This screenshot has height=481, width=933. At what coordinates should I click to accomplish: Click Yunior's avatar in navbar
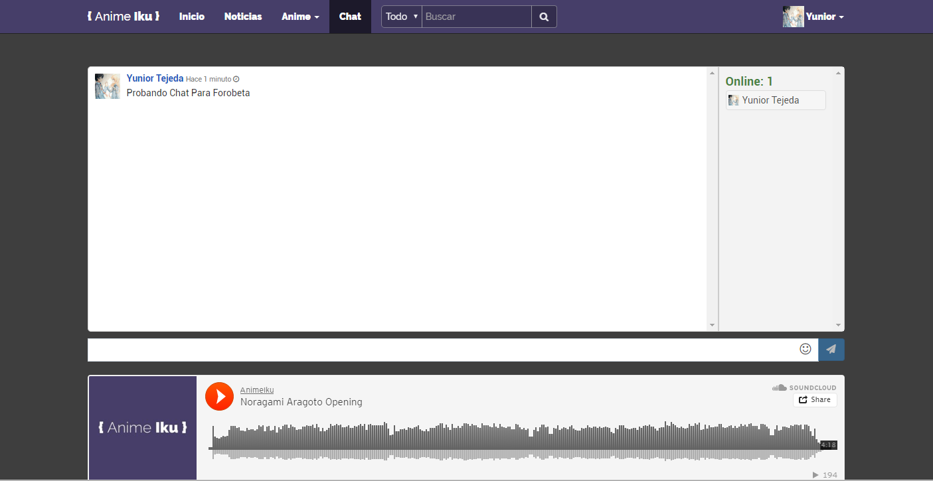(x=794, y=17)
